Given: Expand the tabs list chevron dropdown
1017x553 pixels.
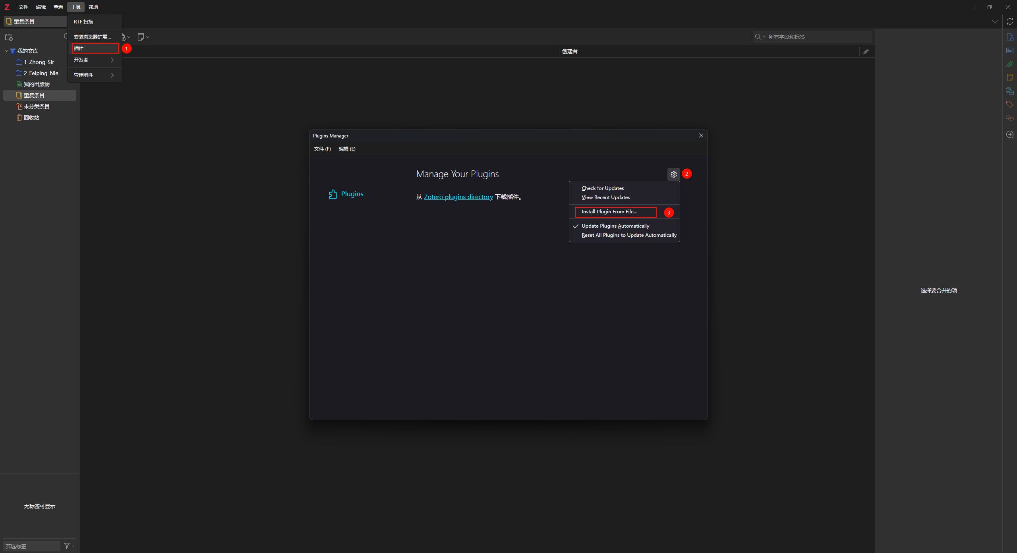Looking at the screenshot, I should pyautogui.click(x=995, y=21).
